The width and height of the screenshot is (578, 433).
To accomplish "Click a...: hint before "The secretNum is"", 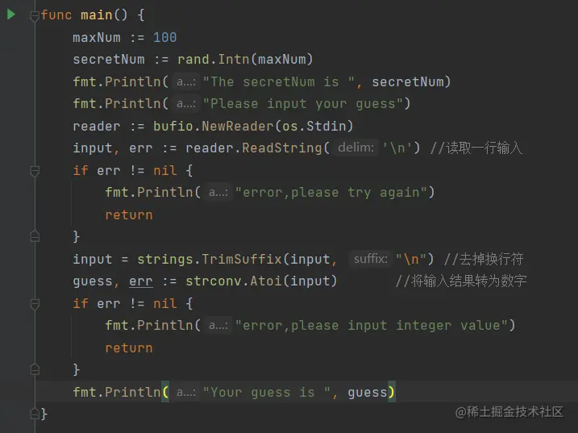I will 186,81.
